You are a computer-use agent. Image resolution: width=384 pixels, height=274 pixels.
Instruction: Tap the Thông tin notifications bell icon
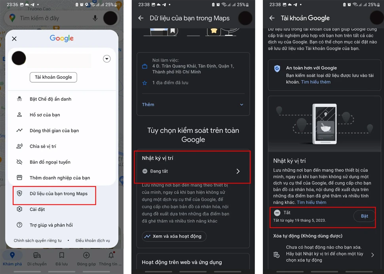pyautogui.click(x=110, y=255)
